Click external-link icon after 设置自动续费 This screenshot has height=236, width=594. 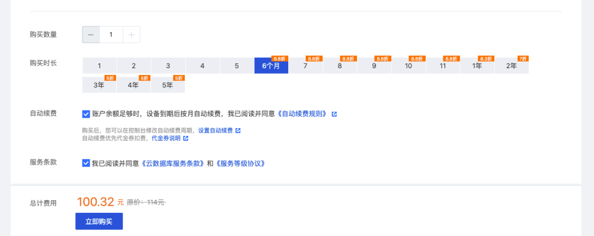coord(238,130)
